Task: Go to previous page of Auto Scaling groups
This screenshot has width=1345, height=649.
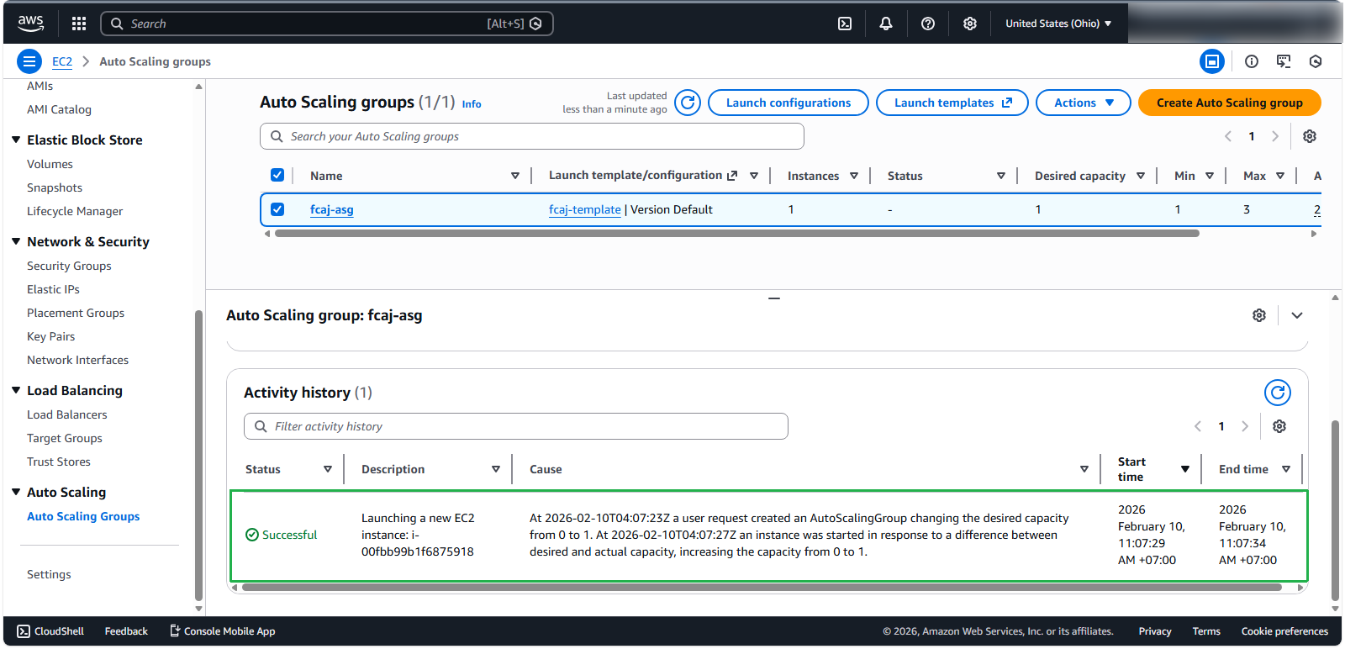Action: (1228, 136)
